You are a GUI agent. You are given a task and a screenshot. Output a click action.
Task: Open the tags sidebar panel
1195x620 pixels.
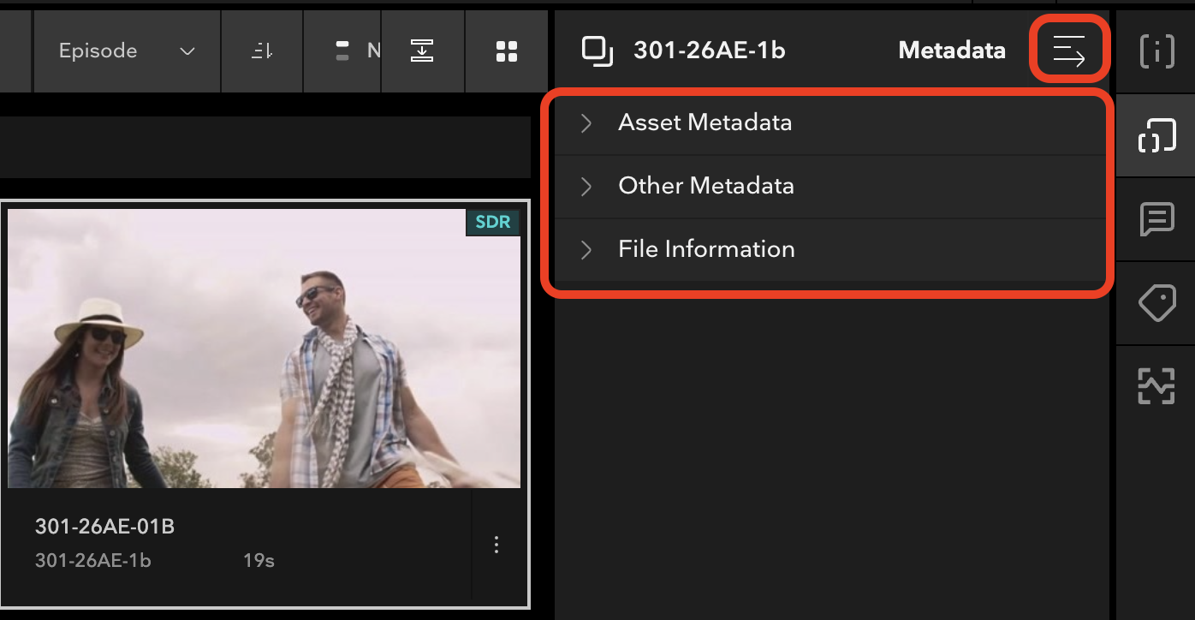1156,303
